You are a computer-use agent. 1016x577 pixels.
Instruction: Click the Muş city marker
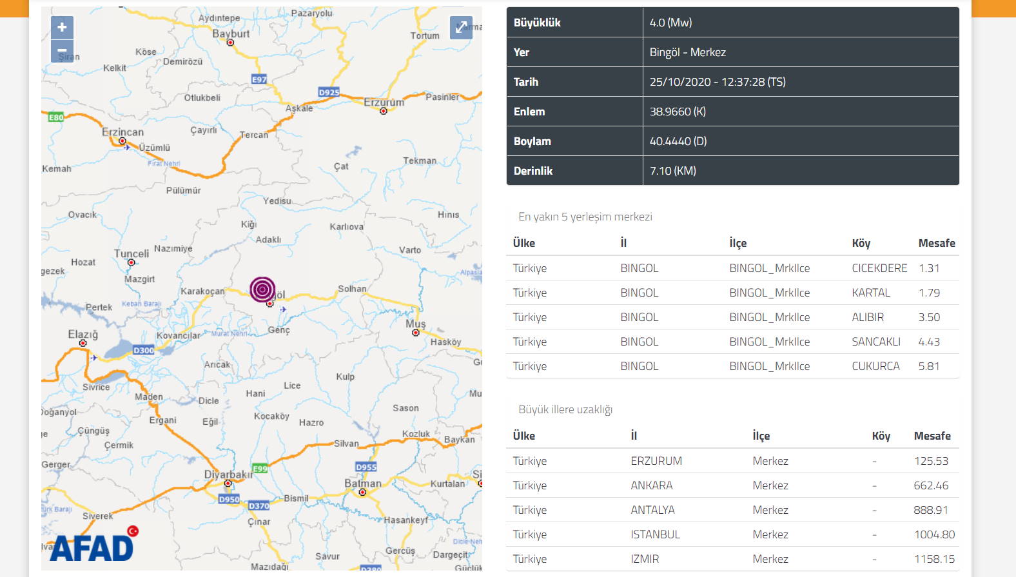tap(416, 333)
